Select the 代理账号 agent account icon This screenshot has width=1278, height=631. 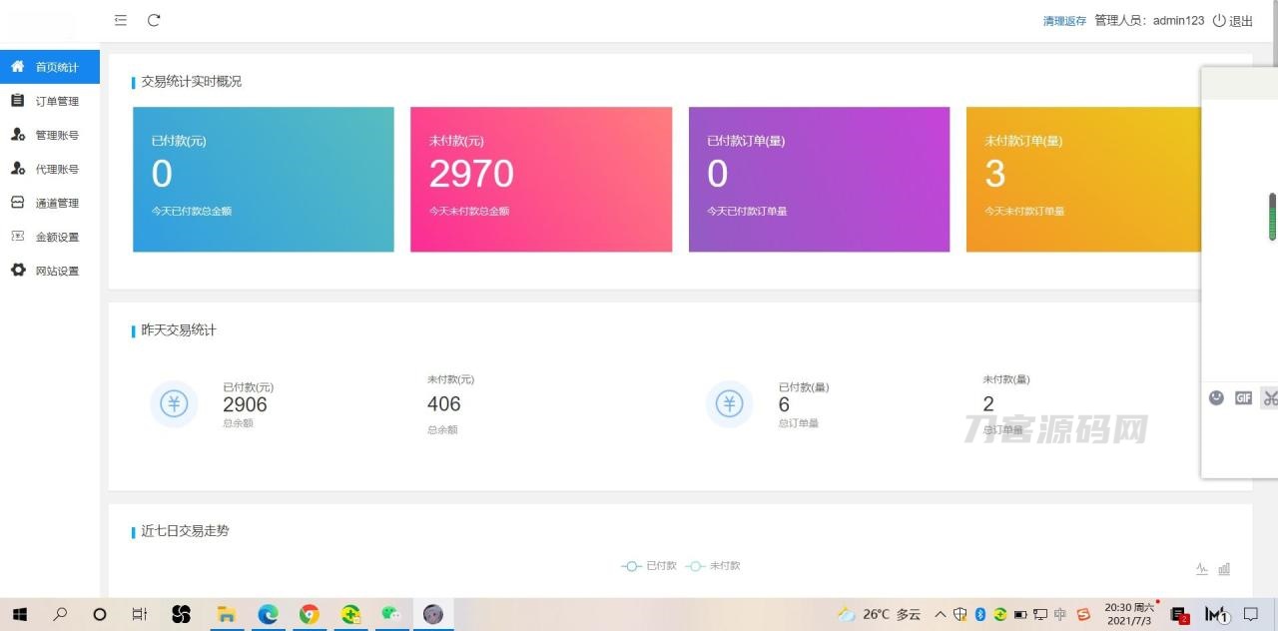pos(17,169)
